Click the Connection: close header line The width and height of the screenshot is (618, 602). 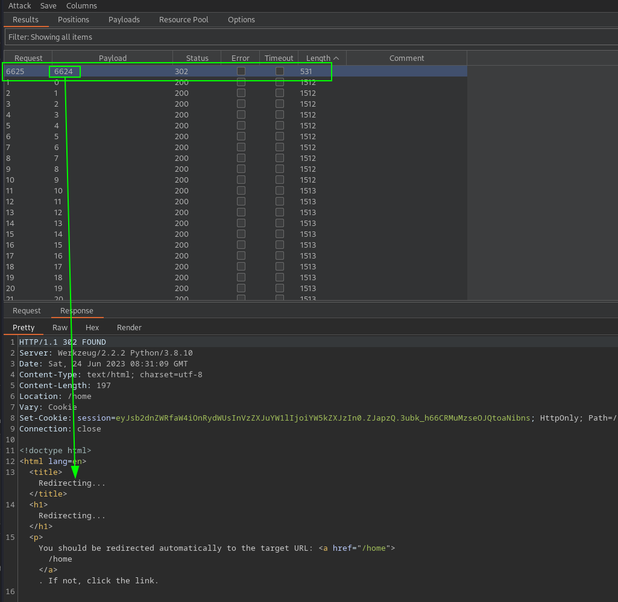60,428
